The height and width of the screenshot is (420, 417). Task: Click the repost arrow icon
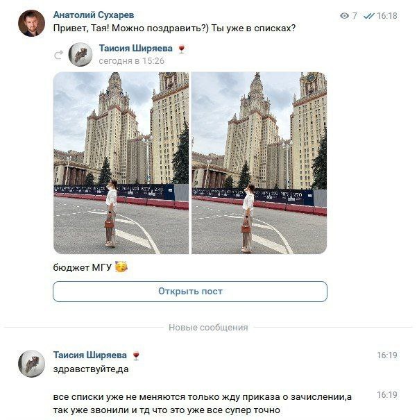click(58, 55)
